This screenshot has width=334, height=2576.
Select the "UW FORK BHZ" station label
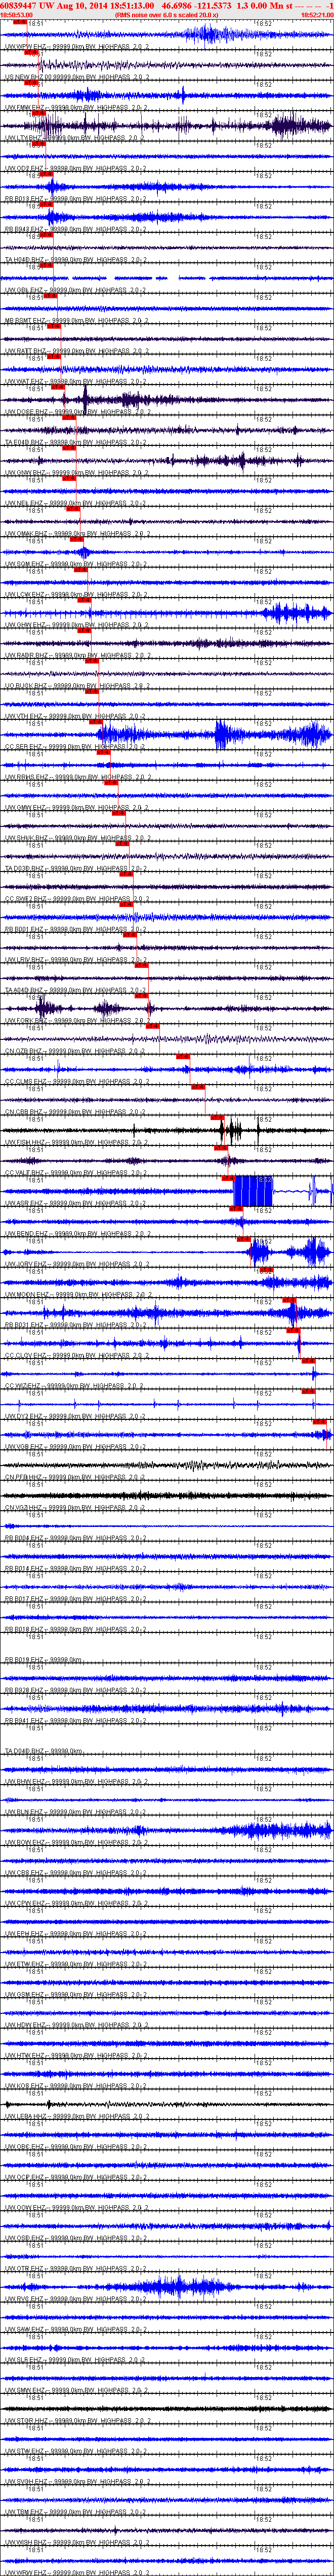(27, 1021)
